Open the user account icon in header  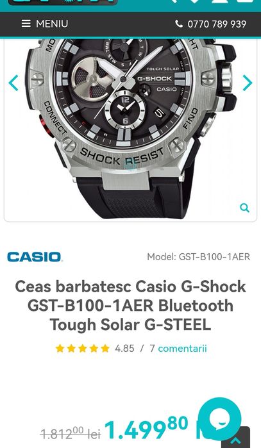(219, 1)
